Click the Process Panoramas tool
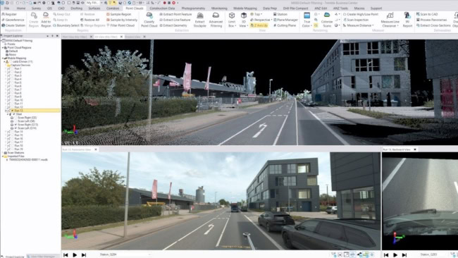This screenshot has height=258, width=458. click(x=431, y=20)
